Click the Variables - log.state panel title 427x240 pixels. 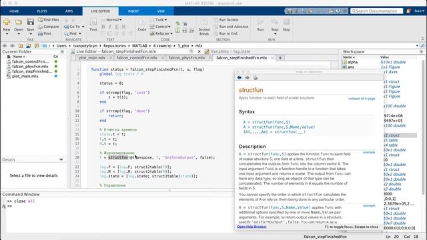pos(230,51)
